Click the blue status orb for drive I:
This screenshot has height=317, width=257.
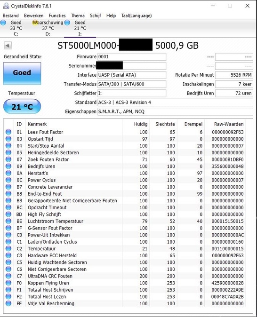[67, 23]
